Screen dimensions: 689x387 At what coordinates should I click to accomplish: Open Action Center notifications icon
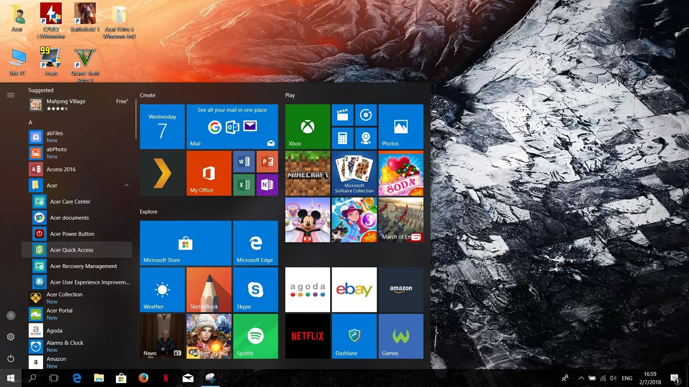[x=675, y=378]
